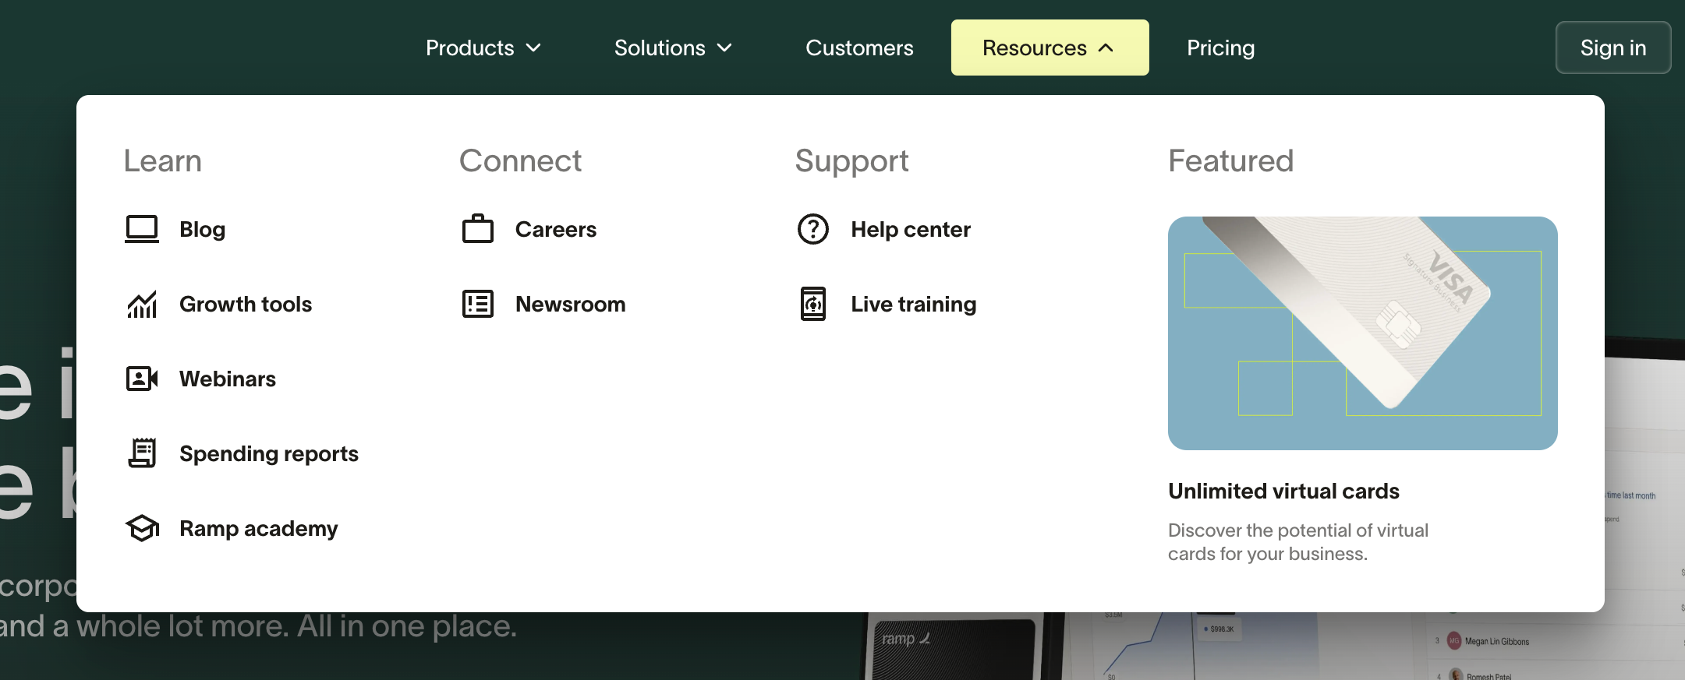1685x680 pixels.
Task: Open the Pricing menu item
Action: [1220, 48]
